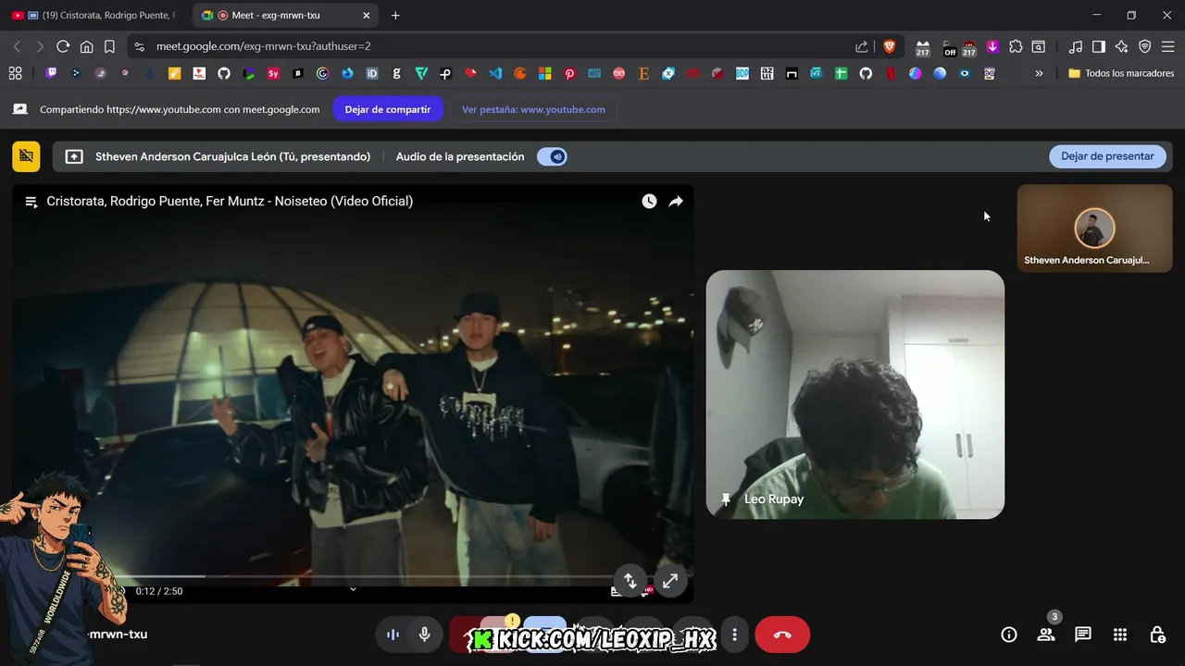Screen dimensions: 1185x666
Task: Open the BDP bookmark icon
Action: tap(742, 73)
